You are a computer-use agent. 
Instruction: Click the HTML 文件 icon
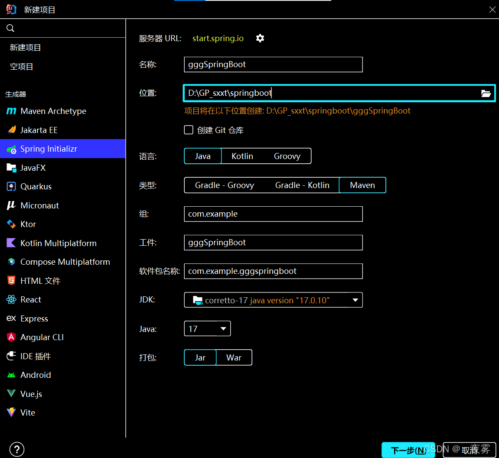tap(11, 280)
